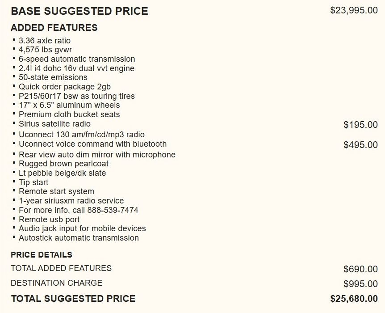Viewport: 385px width, 313px height.
Task: Click the $495.00 Uconnect price
Action: pos(360,145)
